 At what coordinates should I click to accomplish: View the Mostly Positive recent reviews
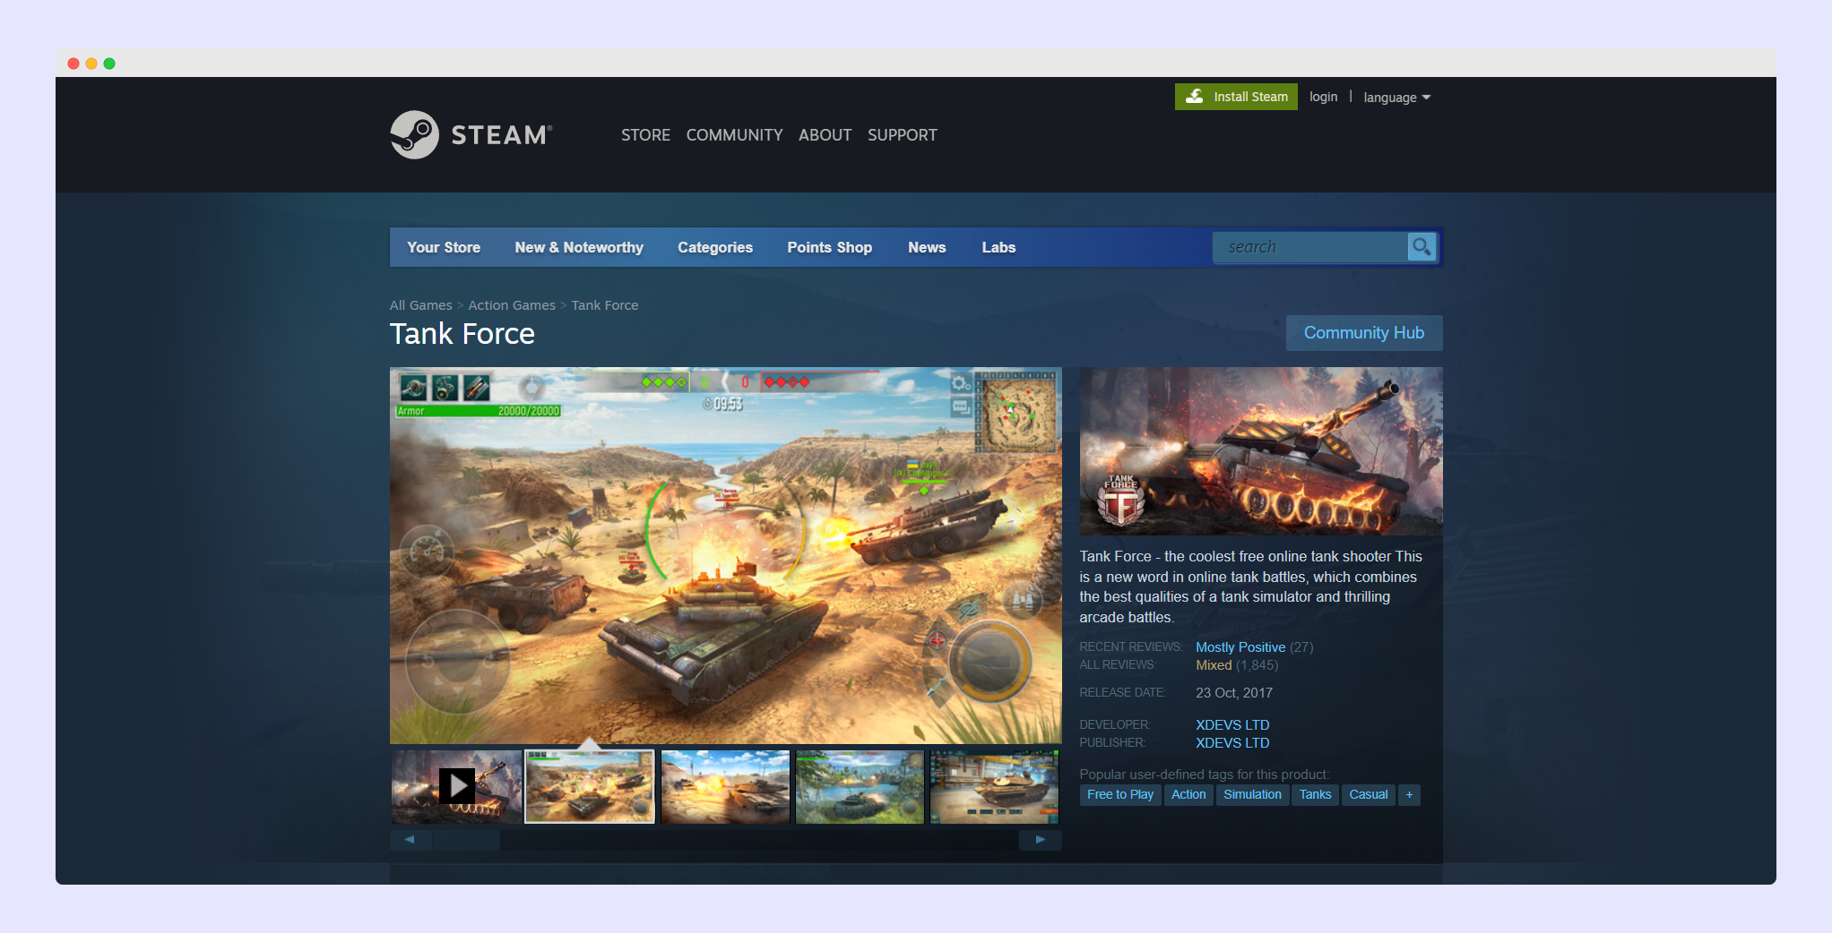tap(1240, 646)
